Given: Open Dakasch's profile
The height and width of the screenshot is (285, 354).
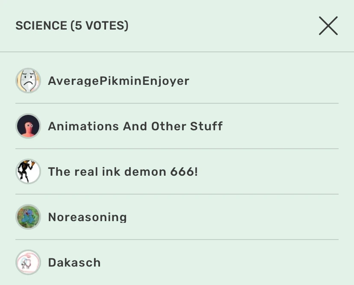Looking at the screenshot, I should pos(74,262).
